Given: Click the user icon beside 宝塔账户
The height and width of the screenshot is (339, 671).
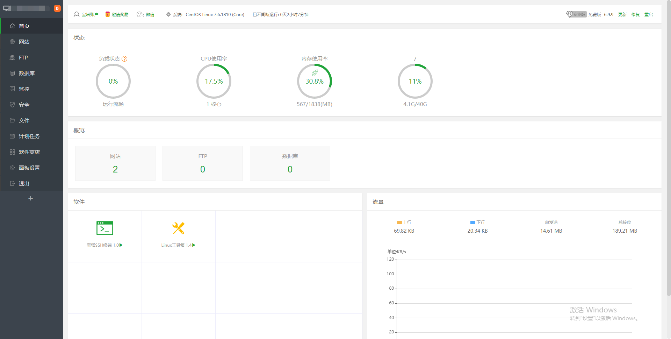Looking at the screenshot, I should pos(77,14).
